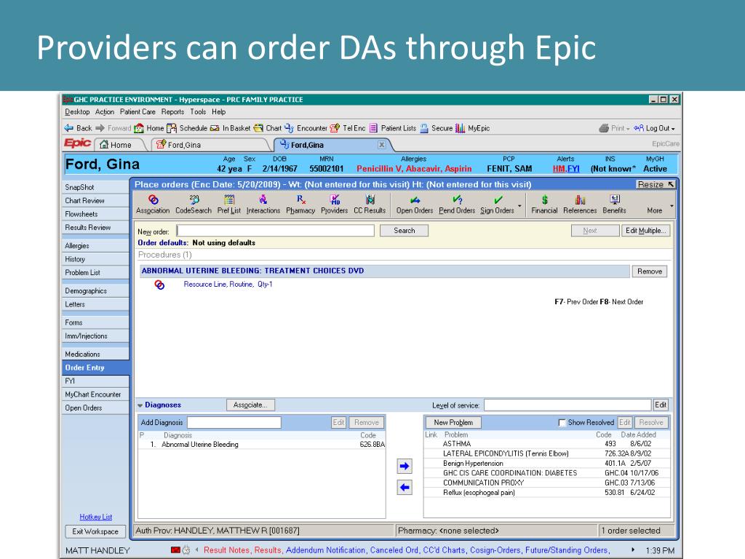Open SnapShot in the sidebar
Screen dimensions: 745x559
[95, 187]
